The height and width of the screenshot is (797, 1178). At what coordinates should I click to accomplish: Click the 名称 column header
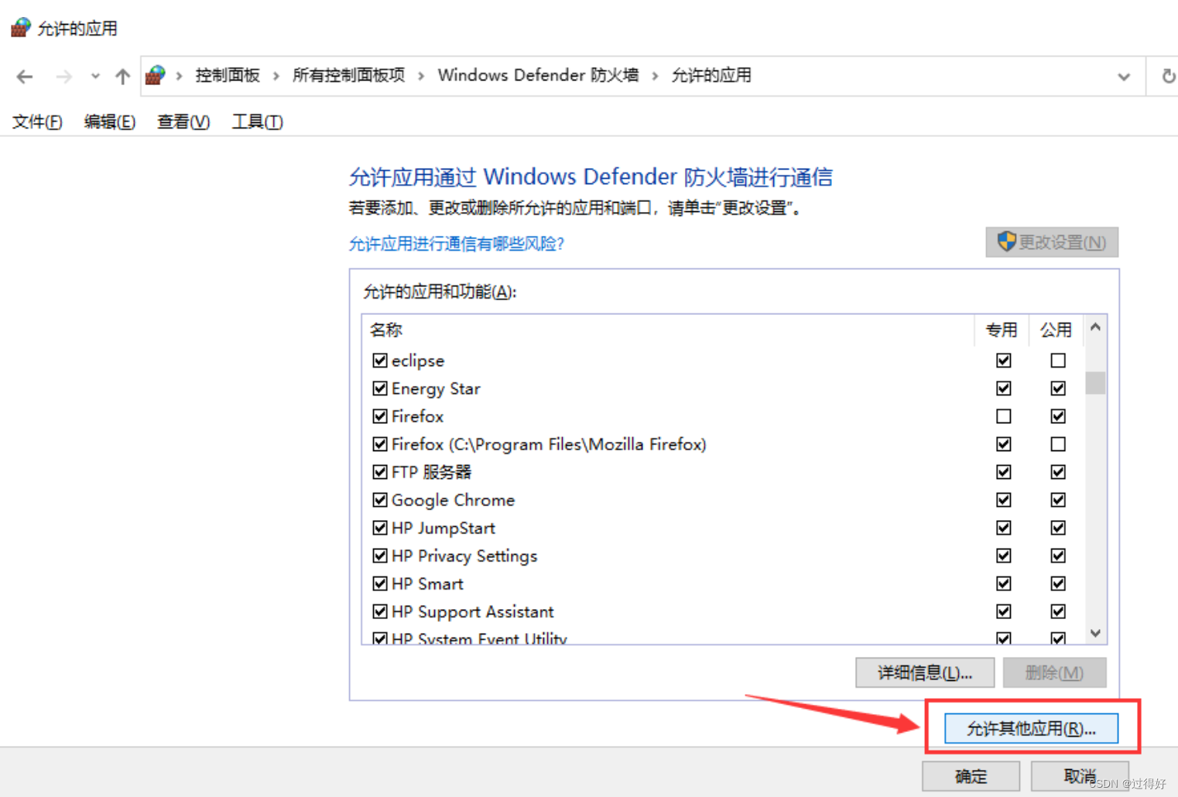click(x=668, y=330)
